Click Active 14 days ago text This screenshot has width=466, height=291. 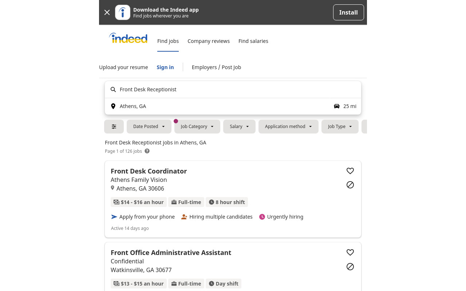point(130,228)
